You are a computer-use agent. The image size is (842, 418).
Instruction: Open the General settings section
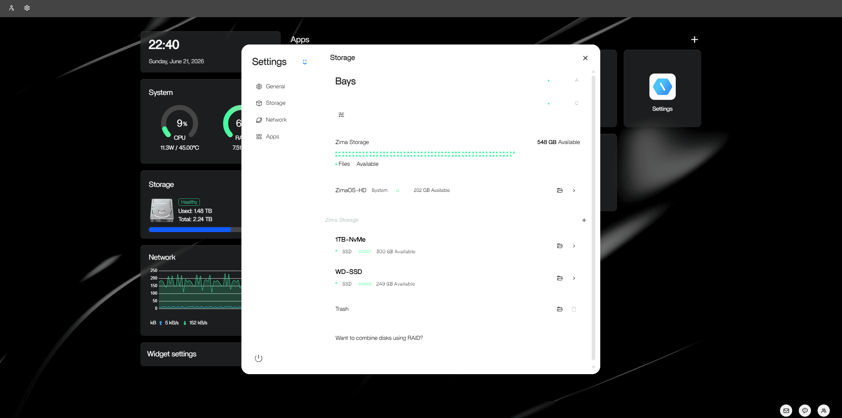coord(270,86)
